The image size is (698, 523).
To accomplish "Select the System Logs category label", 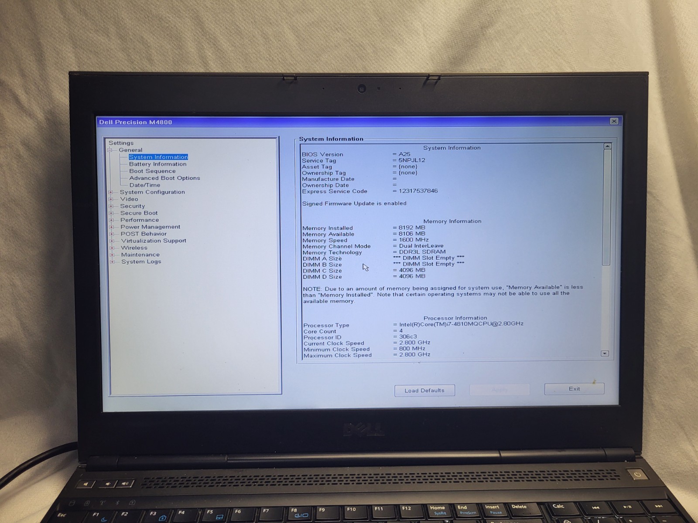I will (141, 261).
